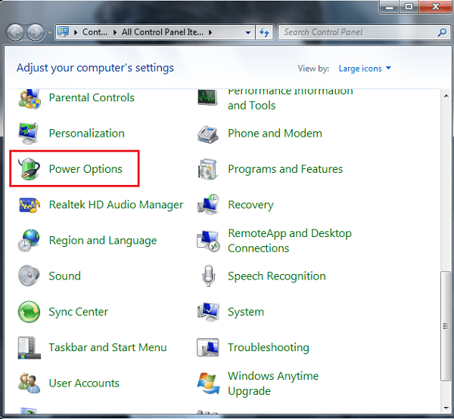The image size is (454, 419).
Task: Click the Realtek HD Audio Manager icon
Action: pyautogui.click(x=29, y=205)
